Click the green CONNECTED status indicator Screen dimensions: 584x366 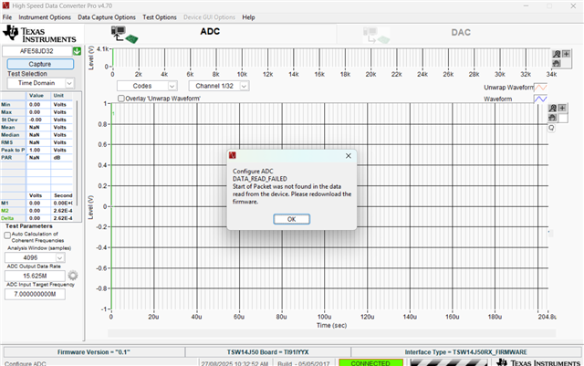[370, 362]
